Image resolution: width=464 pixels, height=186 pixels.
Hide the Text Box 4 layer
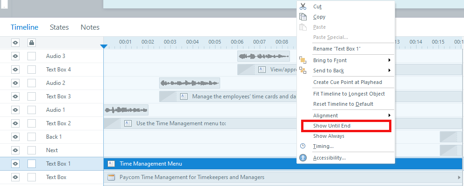(15, 70)
